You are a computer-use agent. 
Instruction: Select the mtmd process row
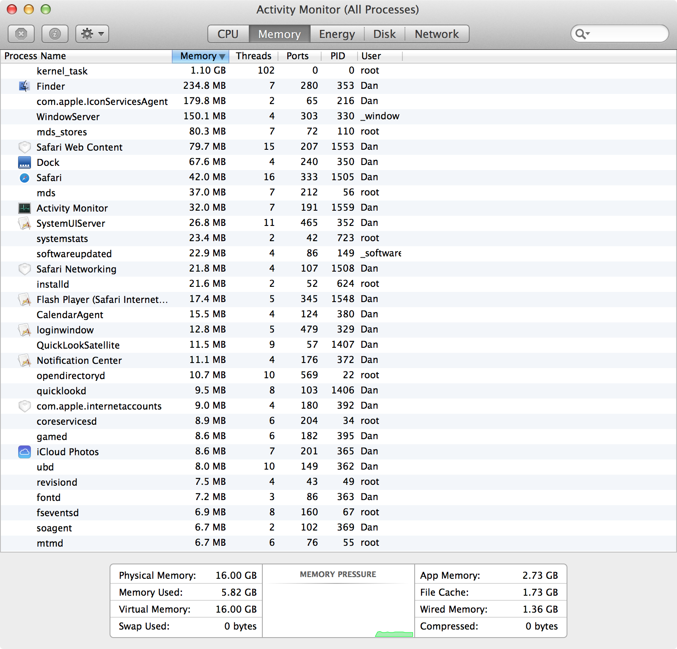point(338,543)
